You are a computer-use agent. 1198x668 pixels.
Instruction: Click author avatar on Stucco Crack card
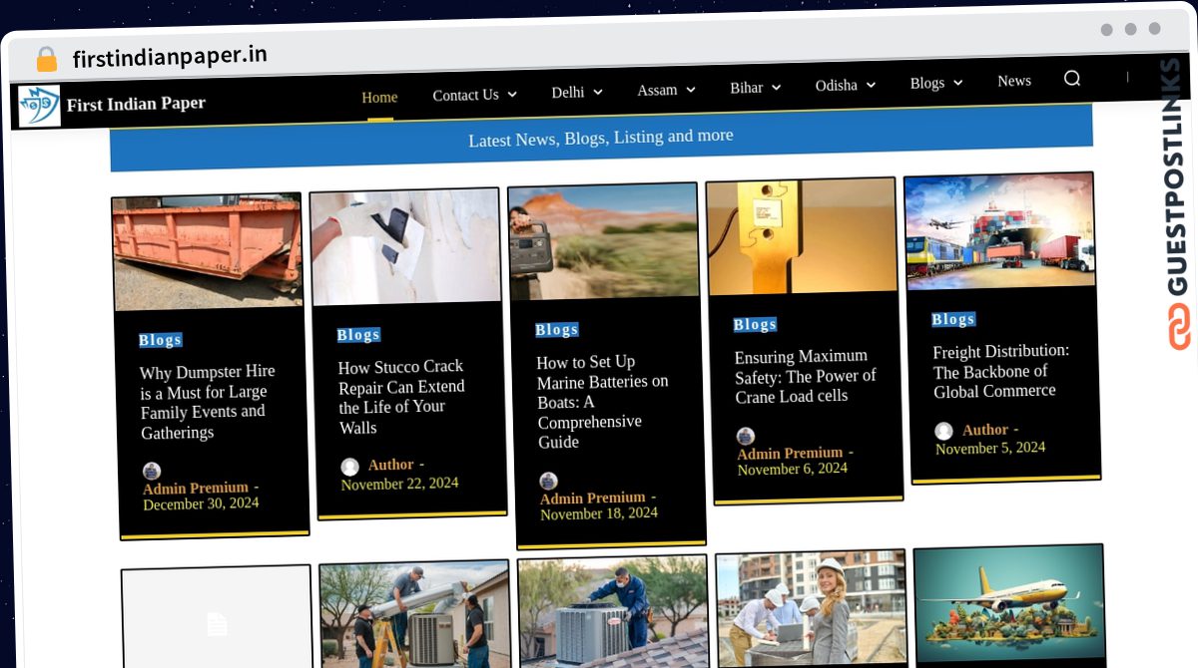349,467
